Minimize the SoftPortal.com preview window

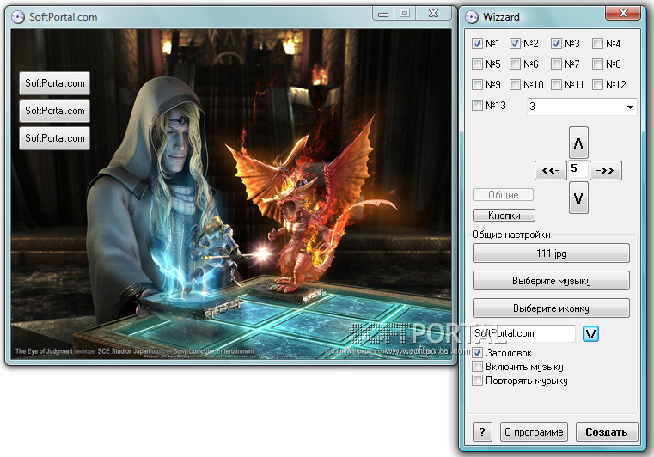383,14
